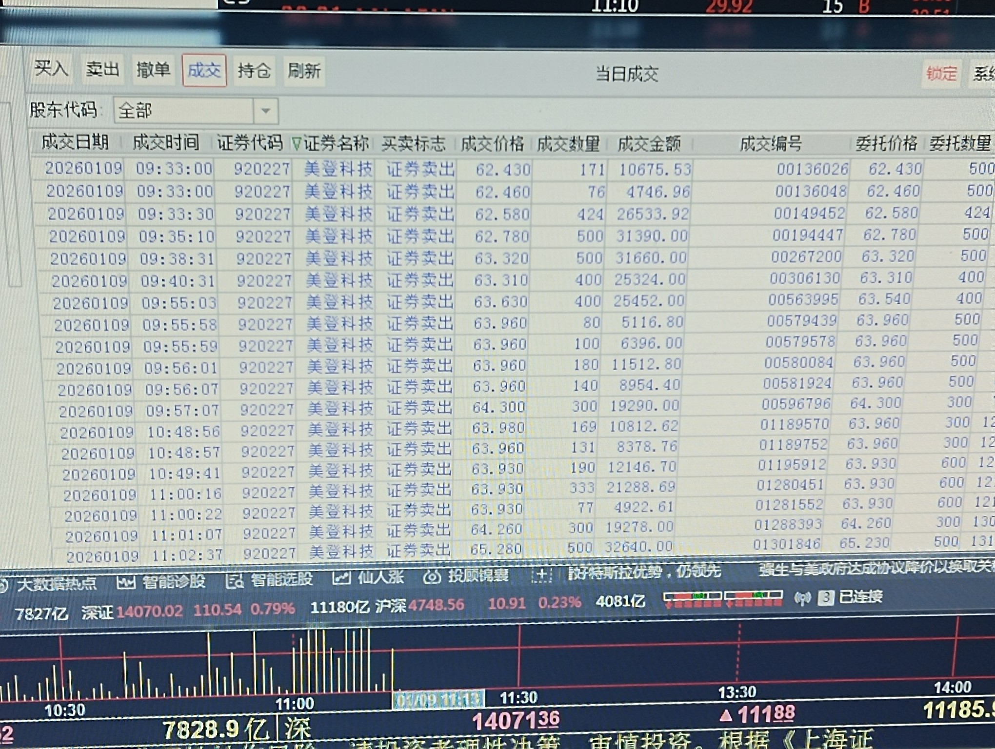Click the connection signal antenna icon
This screenshot has height=749, width=995.
click(x=802, y=598)
